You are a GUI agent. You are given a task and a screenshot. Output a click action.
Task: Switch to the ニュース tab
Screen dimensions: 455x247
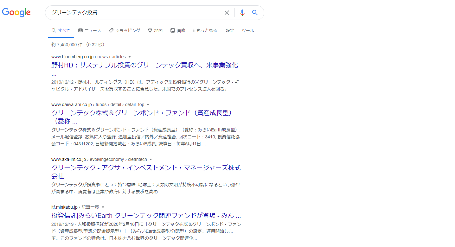(90, 31)
